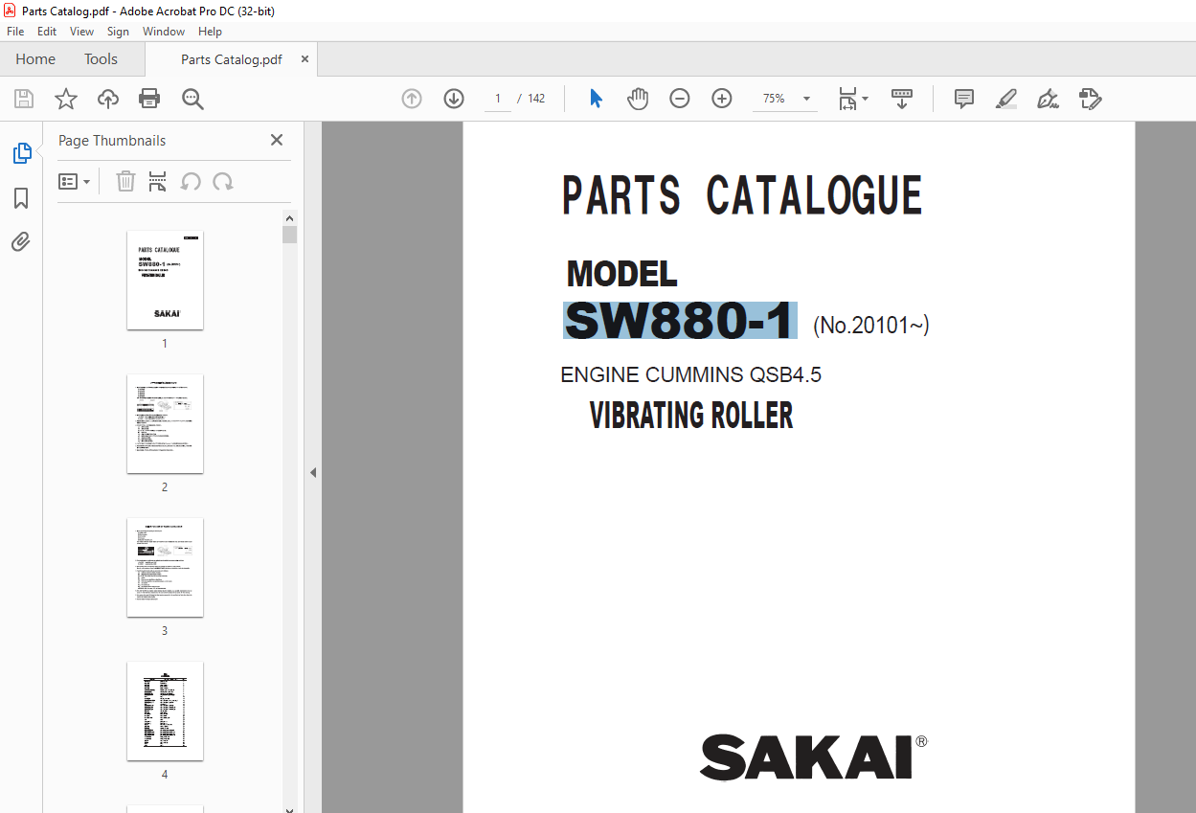
Task: Open the File menu
Action: [x=15, y=32]
